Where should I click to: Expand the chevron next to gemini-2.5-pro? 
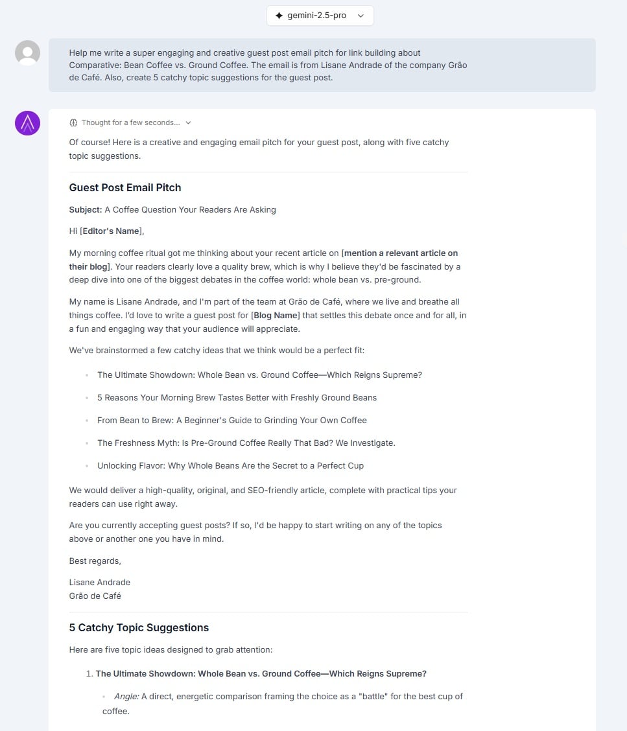[x=361, y=16]
